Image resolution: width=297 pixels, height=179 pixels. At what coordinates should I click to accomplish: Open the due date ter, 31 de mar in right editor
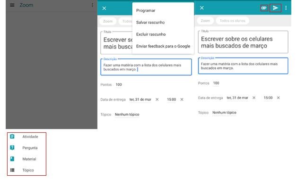coord(237,98)
